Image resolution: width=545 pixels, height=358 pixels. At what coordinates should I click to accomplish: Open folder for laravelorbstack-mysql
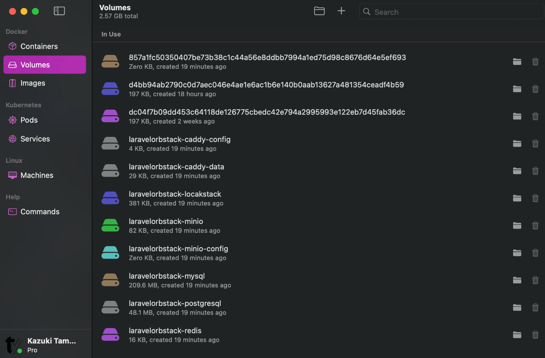tap(517, 280)
